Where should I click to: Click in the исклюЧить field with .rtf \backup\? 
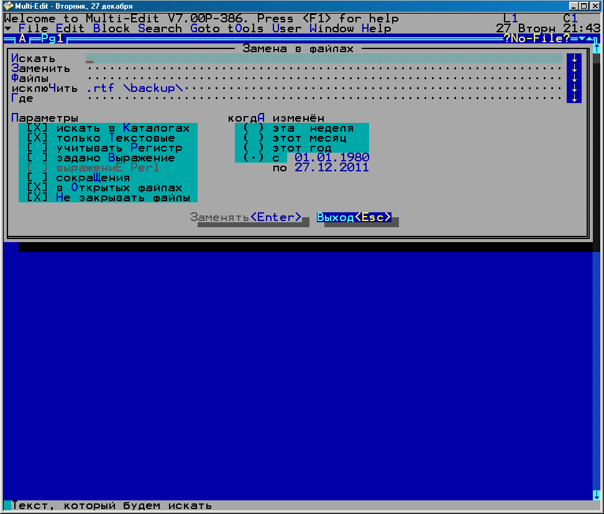(324, 89)
